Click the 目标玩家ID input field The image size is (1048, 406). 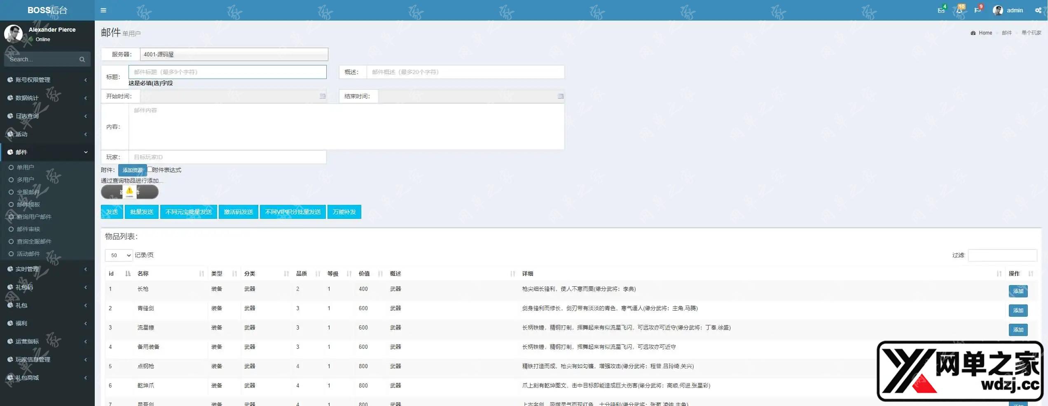[x=227, y=157]
